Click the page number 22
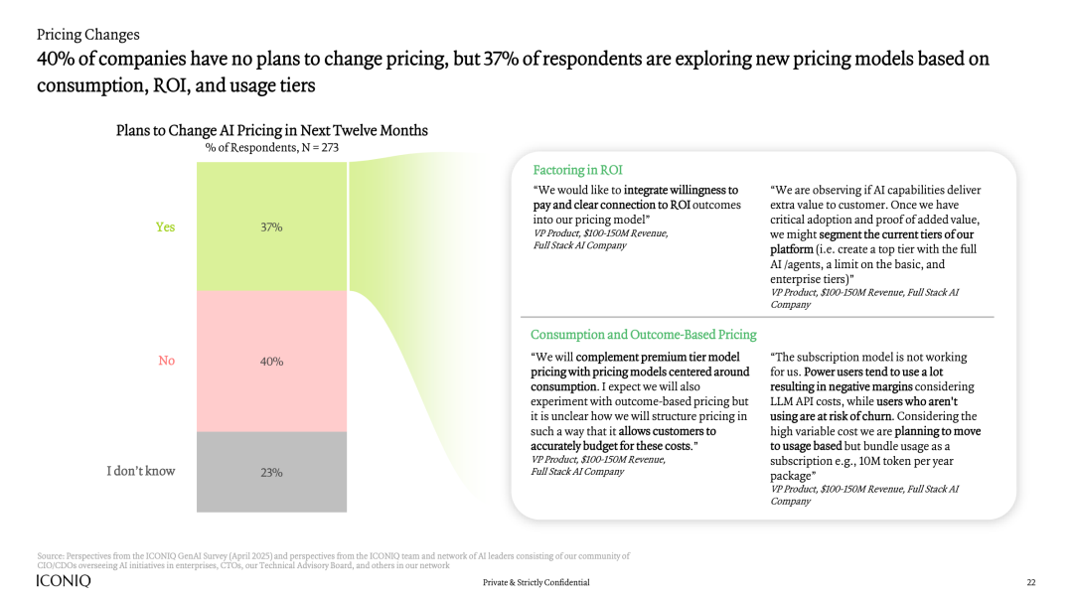 click(x=1030, y=582)
